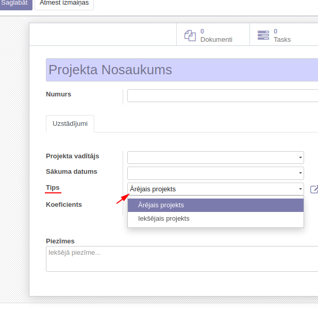Click the Koeficients field label
This screenshot has width=318, height=313.
pyautogui.click(x=64, y=205)
